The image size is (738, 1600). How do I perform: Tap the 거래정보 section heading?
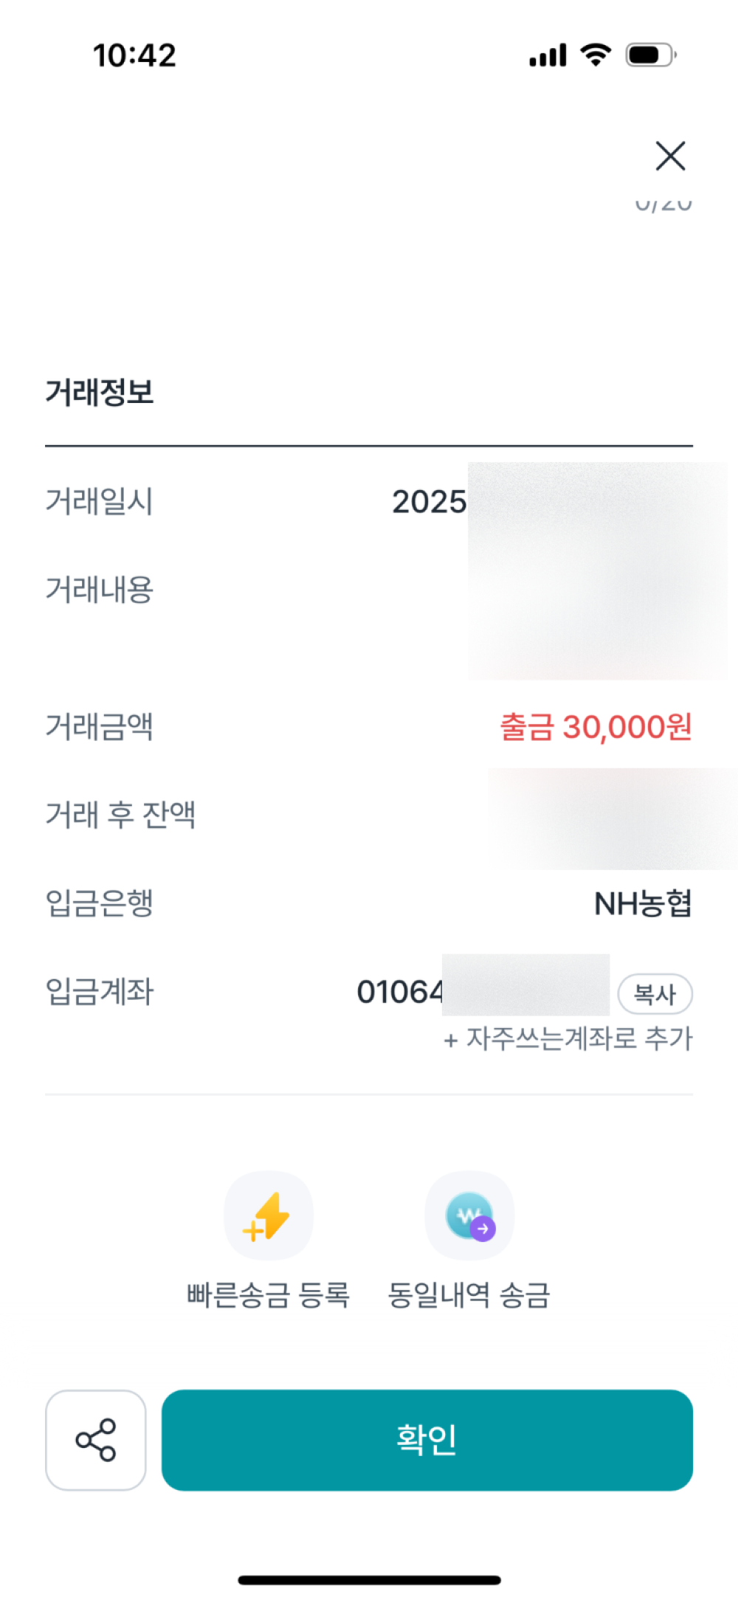point(100,392)
